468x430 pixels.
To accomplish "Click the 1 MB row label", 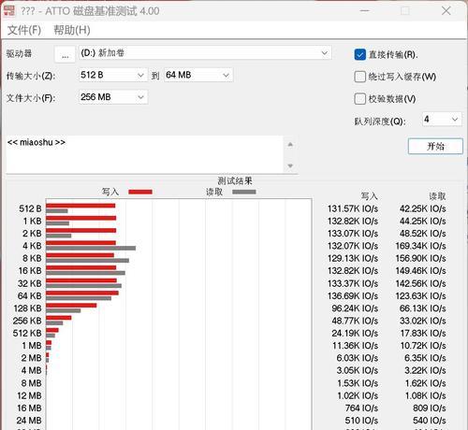I will tap(32, 346).
